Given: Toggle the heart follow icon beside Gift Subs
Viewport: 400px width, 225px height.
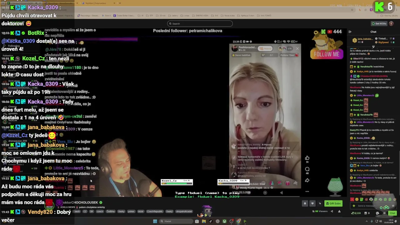Looking at the screenshot, I should click(x=312, y=203).
